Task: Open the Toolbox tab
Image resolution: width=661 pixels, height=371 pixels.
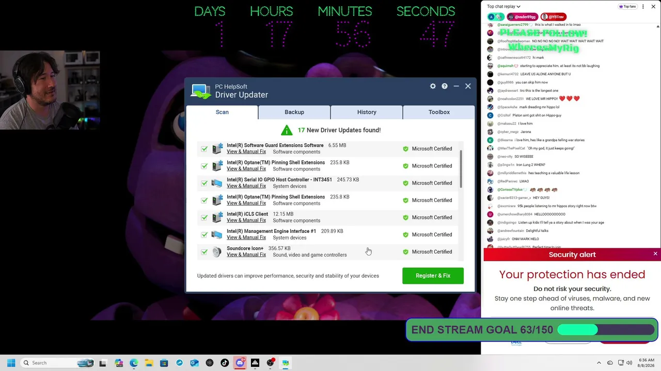Action: (439, 112)
